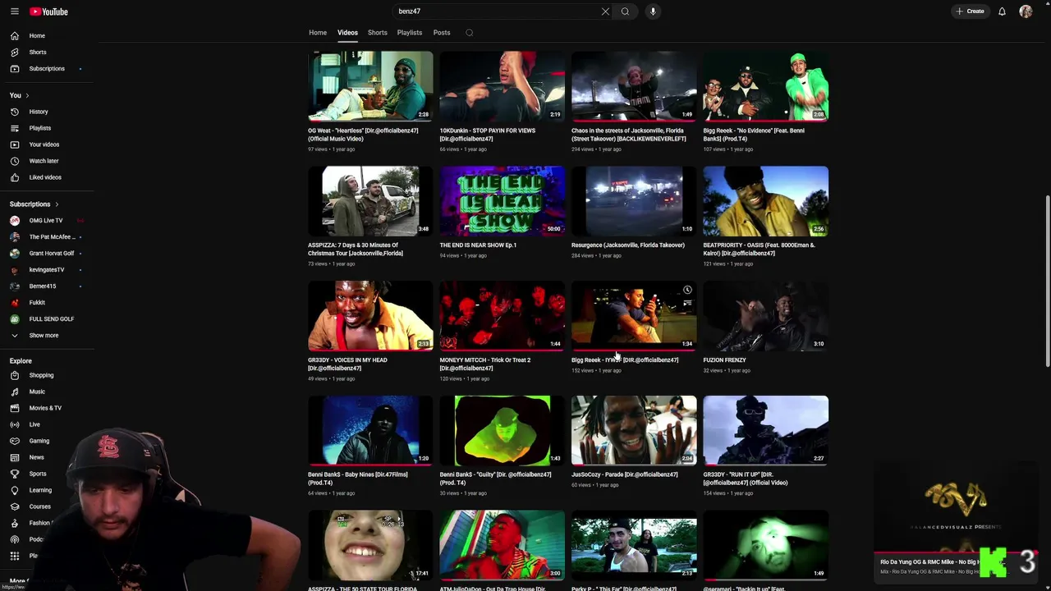Play 10KDunkin STOP PAYIN FOR VIEWS thumbnail
The image size is (1051, 591).
503,86
